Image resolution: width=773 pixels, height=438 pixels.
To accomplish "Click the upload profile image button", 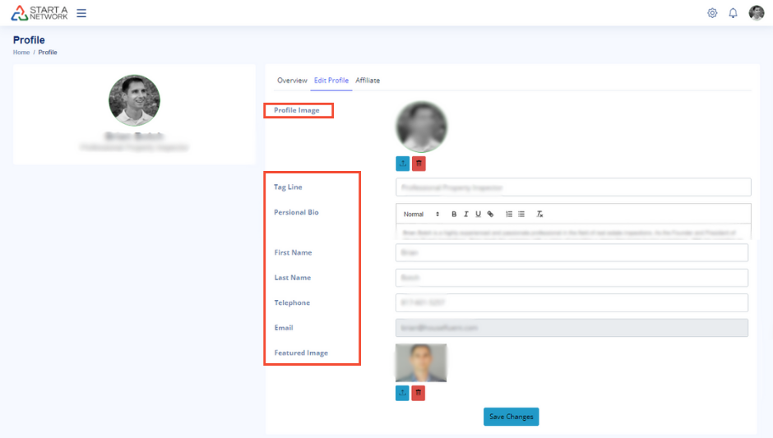I will (403, 164).
